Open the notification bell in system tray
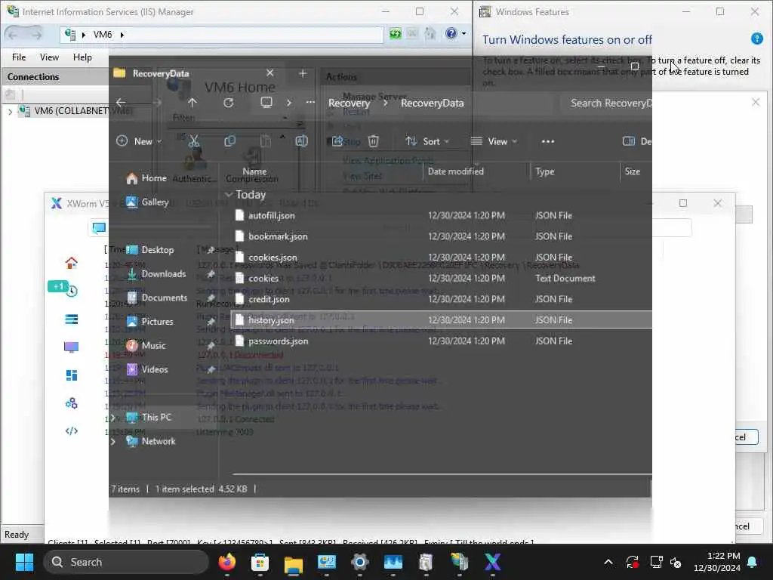 tap(753, 562)
